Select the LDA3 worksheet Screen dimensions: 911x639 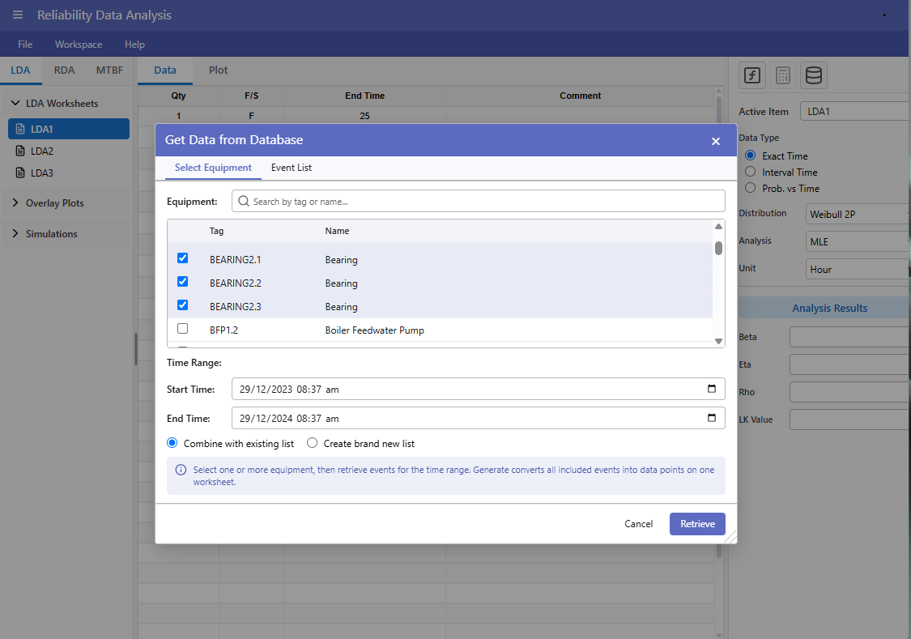pos(69,173)
